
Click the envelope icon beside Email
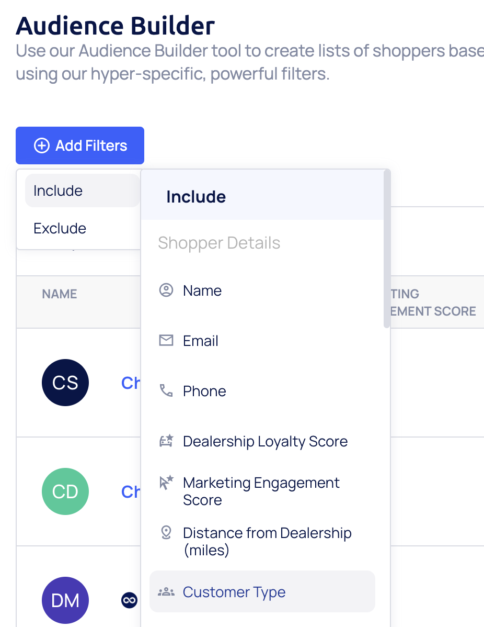[166, 341]
